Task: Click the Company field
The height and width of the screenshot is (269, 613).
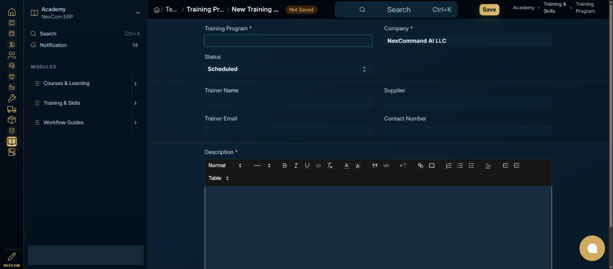Action: click(x=468, y=41)
